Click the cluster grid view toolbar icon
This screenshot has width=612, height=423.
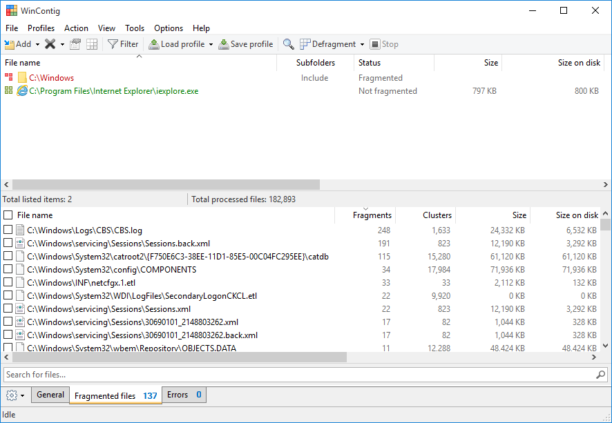click(92, 44)
